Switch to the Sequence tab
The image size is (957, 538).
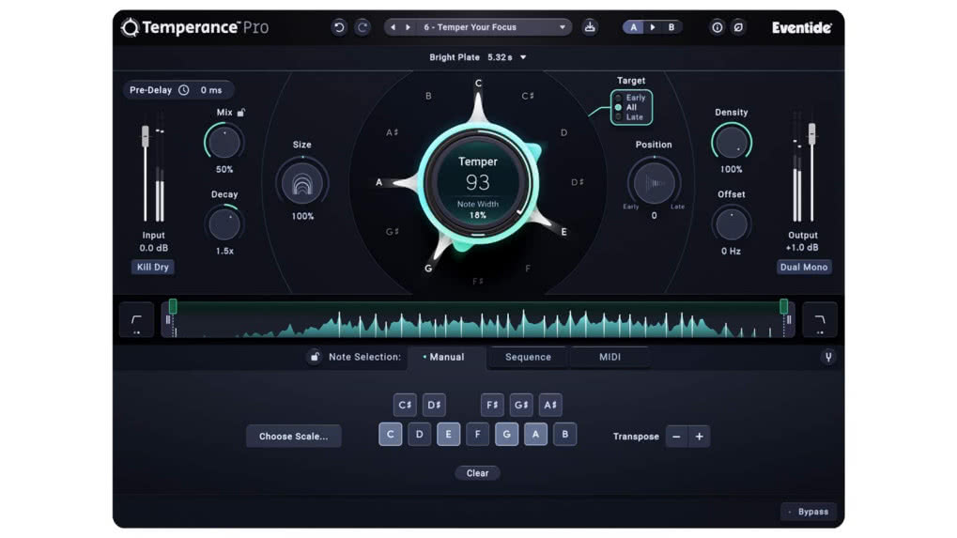[528, 358]
